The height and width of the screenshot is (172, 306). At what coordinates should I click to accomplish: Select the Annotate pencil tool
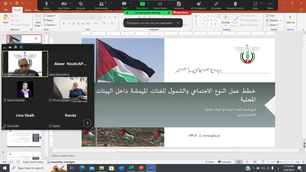(216, 4)
